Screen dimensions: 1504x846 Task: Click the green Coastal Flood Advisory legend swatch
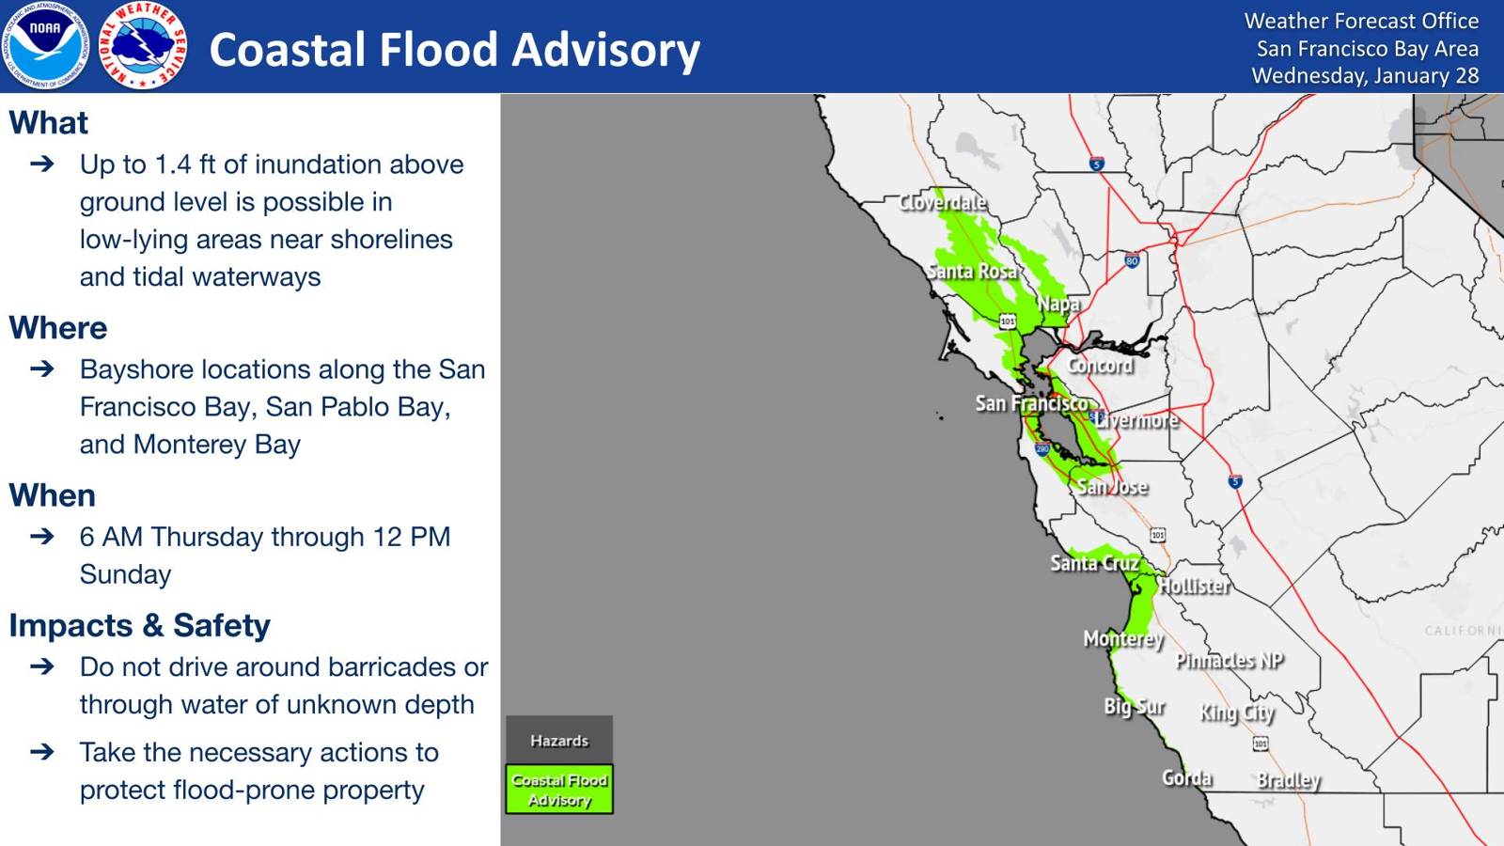coord(559,790)
